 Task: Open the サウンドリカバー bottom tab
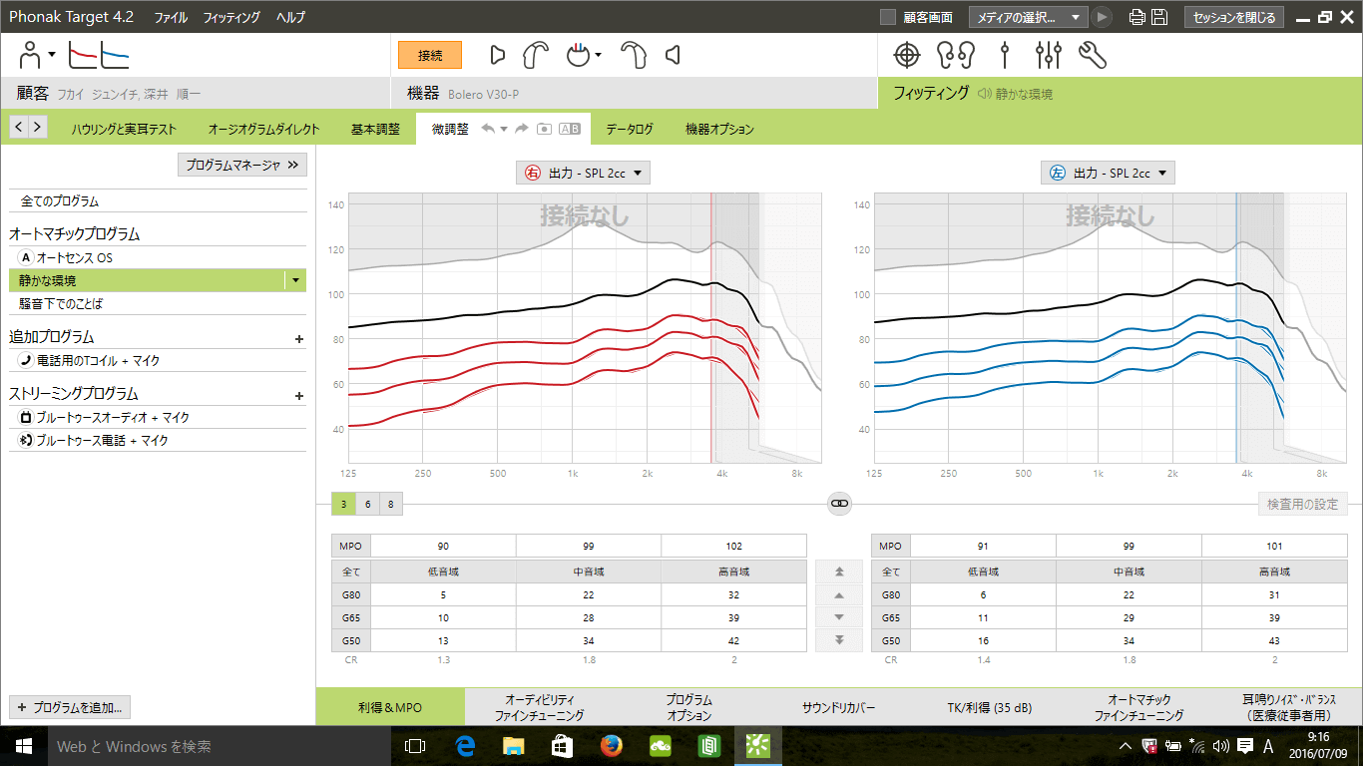839,707
